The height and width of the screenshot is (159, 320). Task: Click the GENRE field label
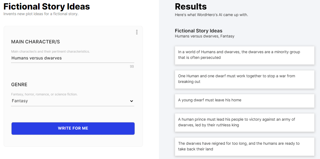[x=19, y=85]
